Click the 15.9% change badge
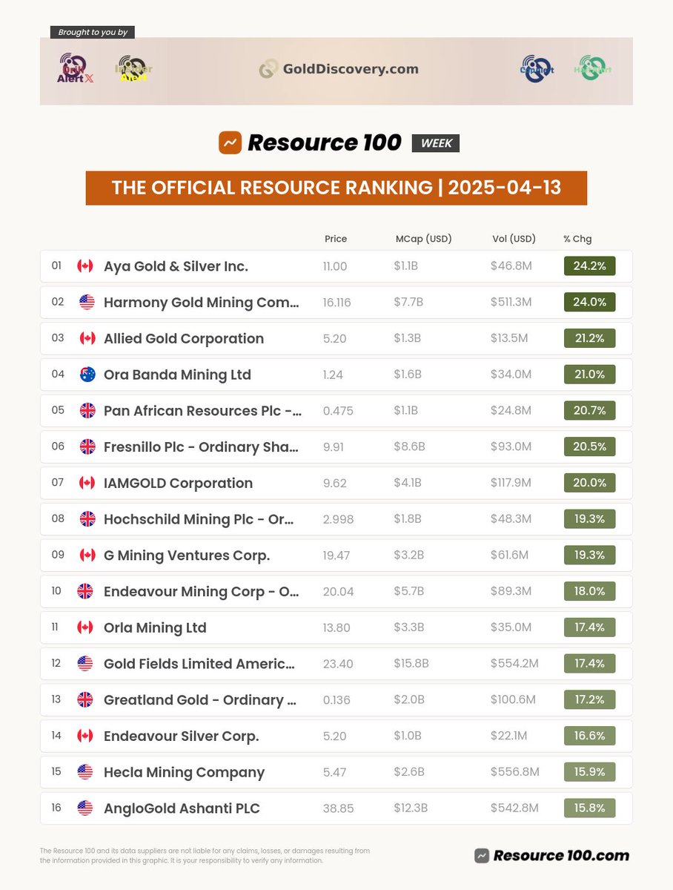 point(589,772)
